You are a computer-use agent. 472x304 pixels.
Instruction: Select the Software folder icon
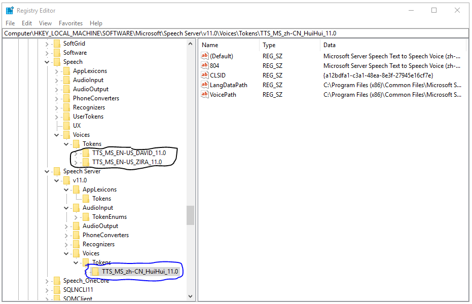click(x=57, y=53)
